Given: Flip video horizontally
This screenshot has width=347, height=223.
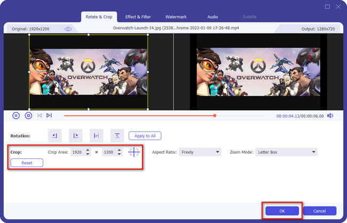Looking at the screenshot, I should click(x=96, y=136).
